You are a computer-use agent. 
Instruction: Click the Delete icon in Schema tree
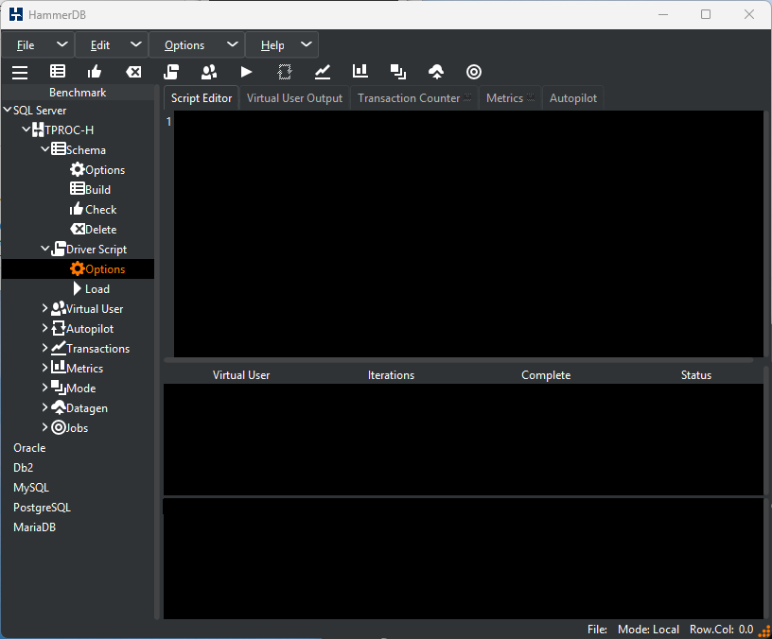[78, 229]
